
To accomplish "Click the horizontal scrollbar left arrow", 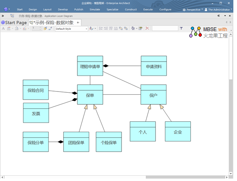I will click(x=2, y=177).
